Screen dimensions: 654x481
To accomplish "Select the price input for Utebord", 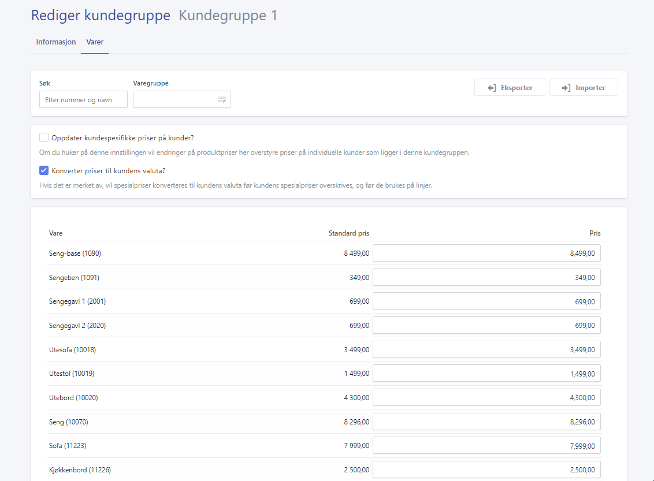I will pos(487,397).
